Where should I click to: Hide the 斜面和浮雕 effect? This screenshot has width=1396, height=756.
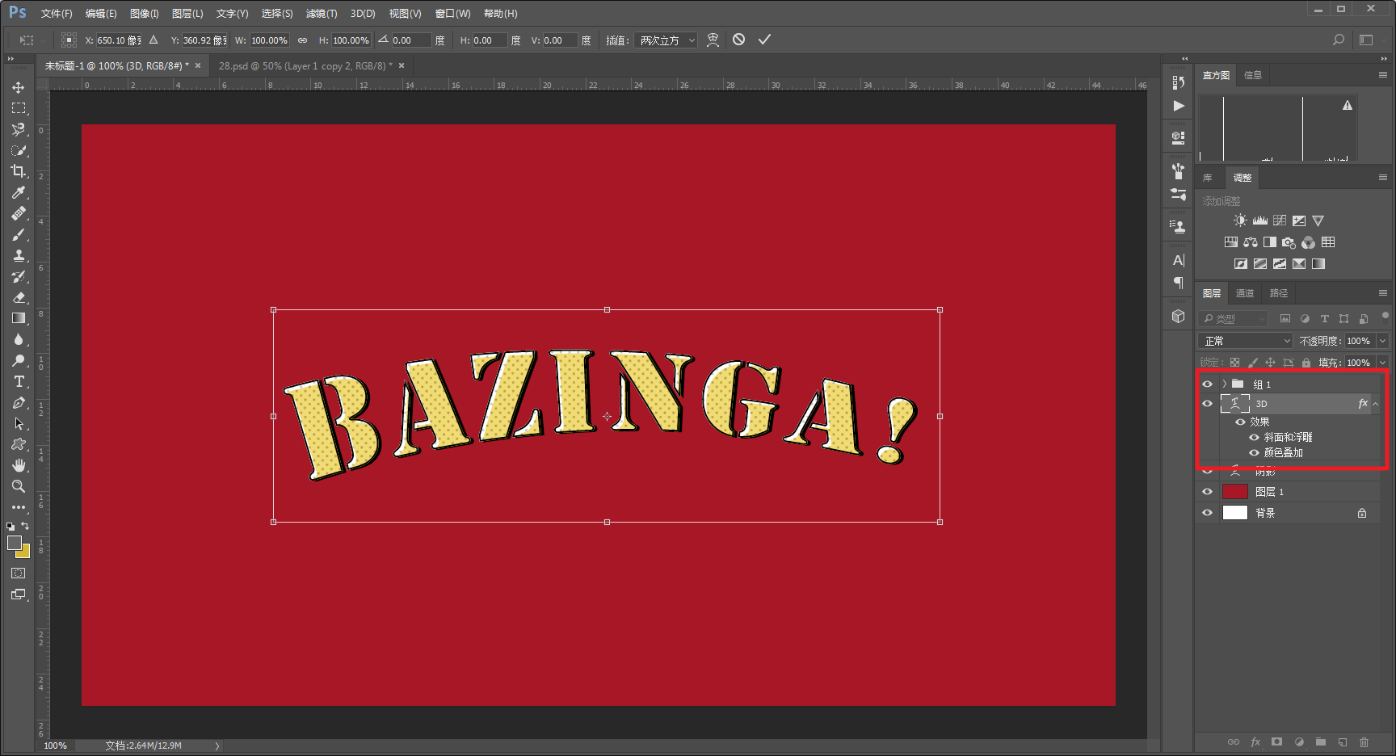[1254, 437]
